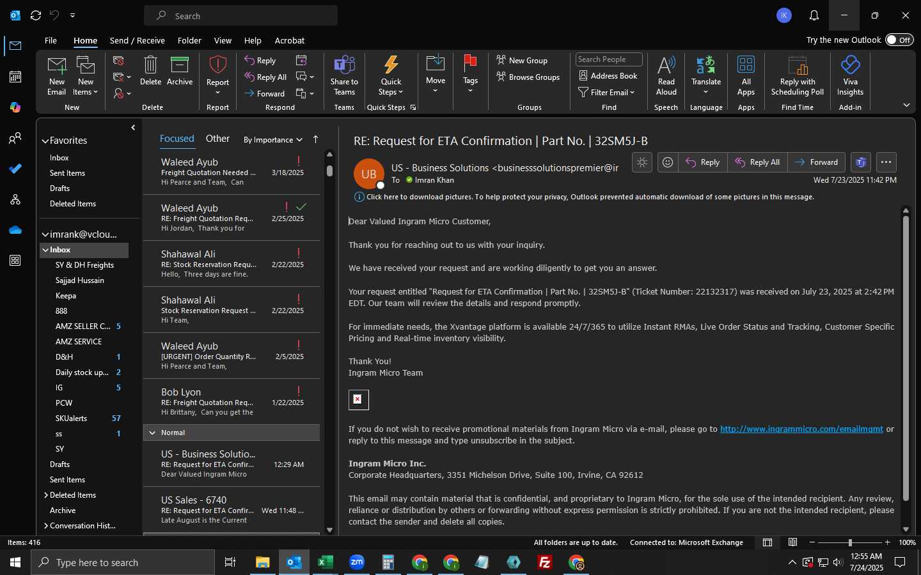Open the Folder tab

click(189, 40)
